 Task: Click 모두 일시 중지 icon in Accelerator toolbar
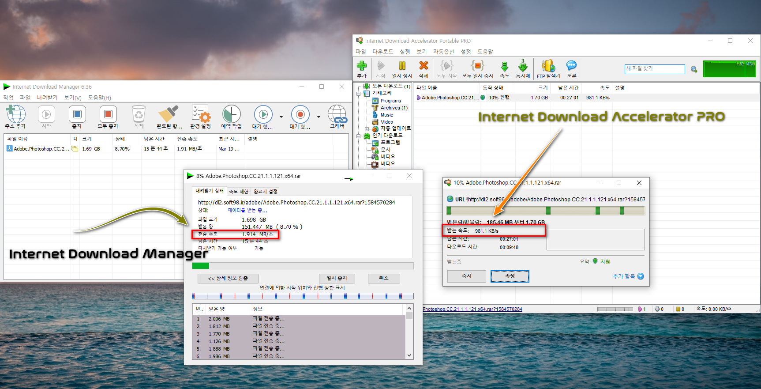[x=478, y=65]
